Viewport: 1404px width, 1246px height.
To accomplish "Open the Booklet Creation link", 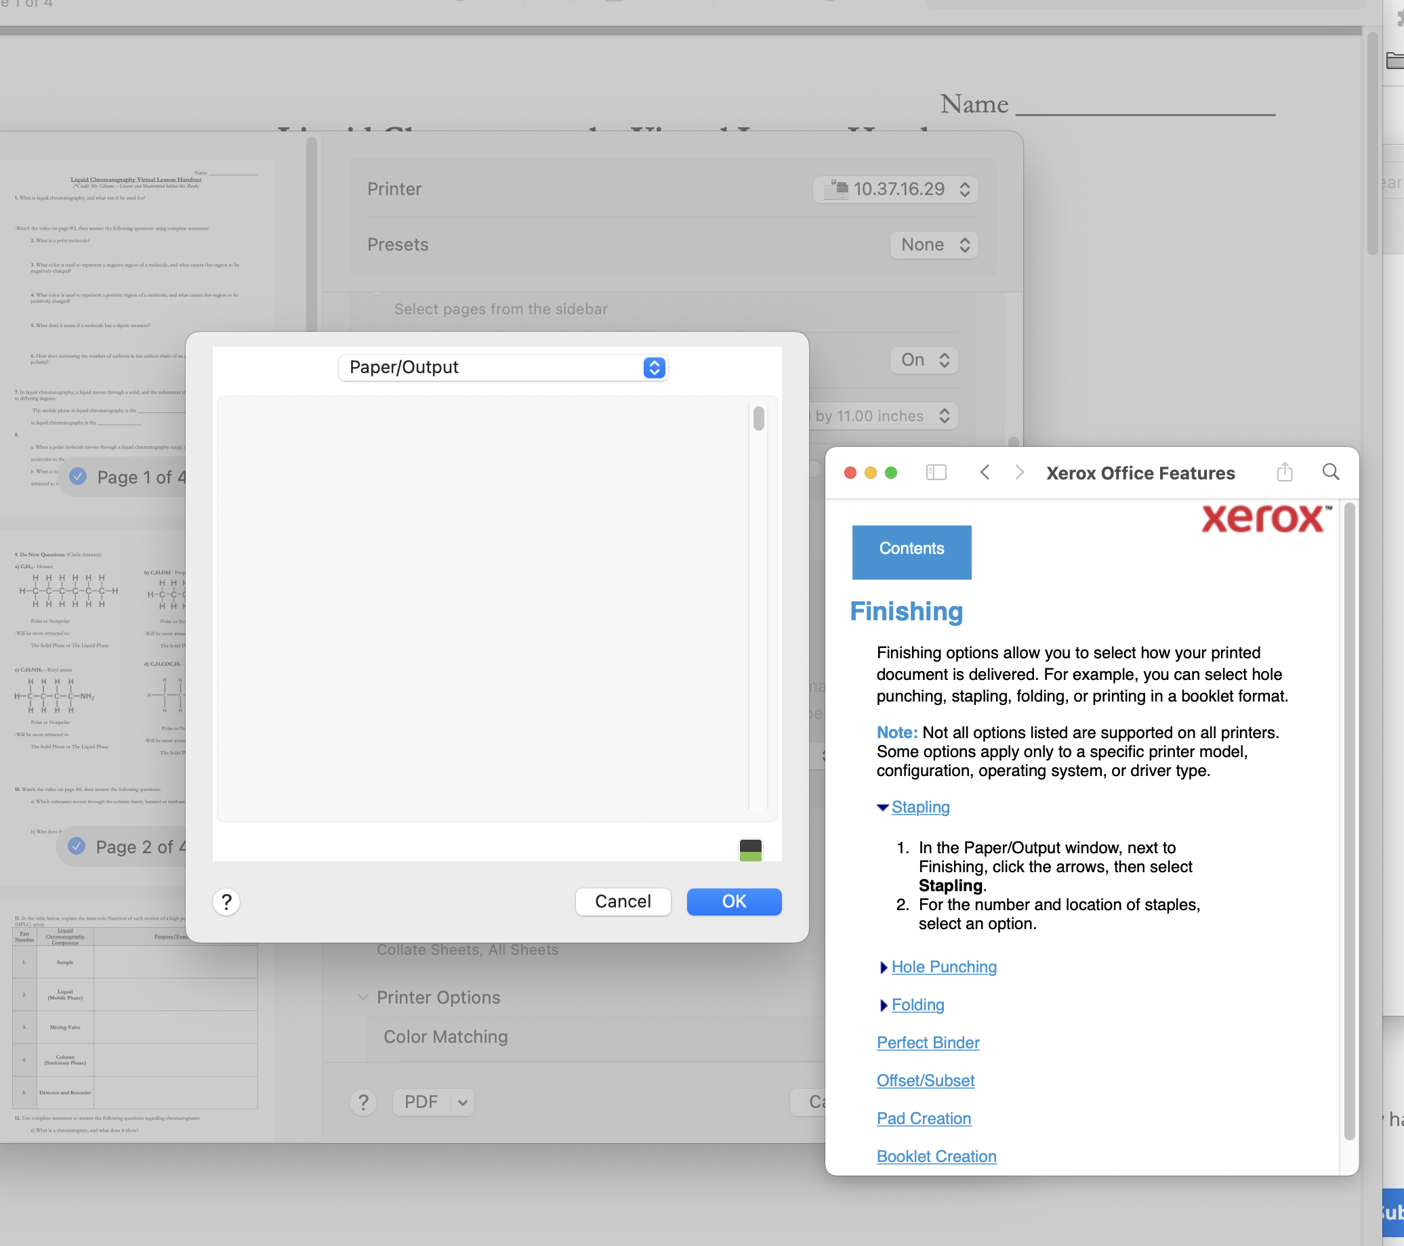I will pyautogui.click(x=936, y=1156).
